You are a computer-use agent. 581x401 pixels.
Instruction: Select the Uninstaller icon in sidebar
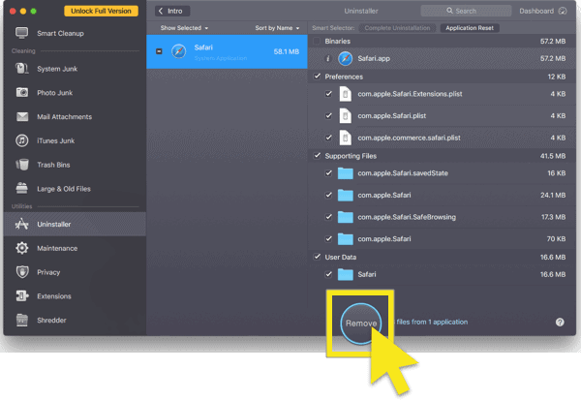point(22,224)
